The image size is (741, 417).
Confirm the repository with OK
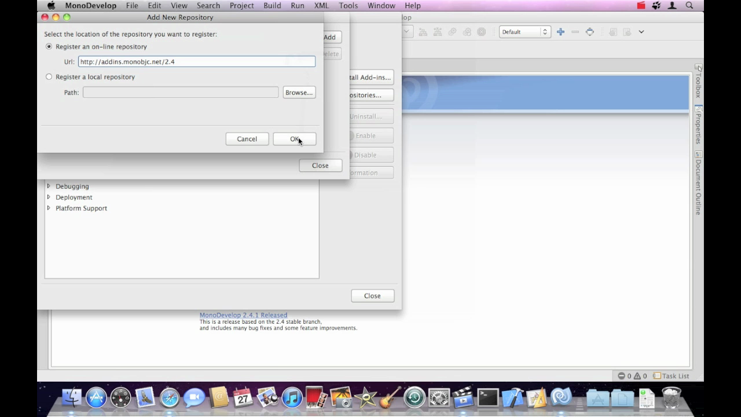click(x=294, y=139)
